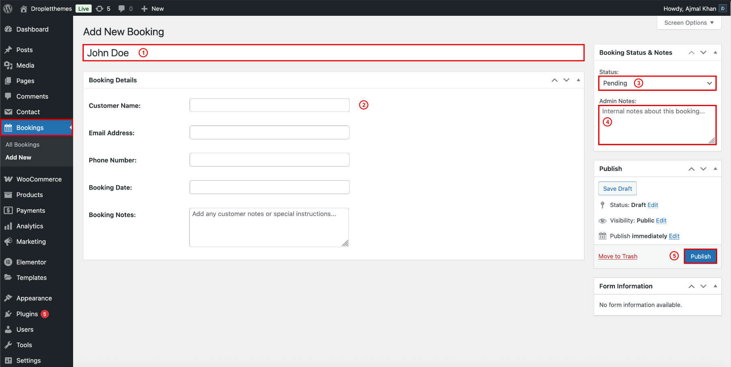This screenshot has width=731, height=367.
Task: Click the Publish button
Action: point(700,256)
